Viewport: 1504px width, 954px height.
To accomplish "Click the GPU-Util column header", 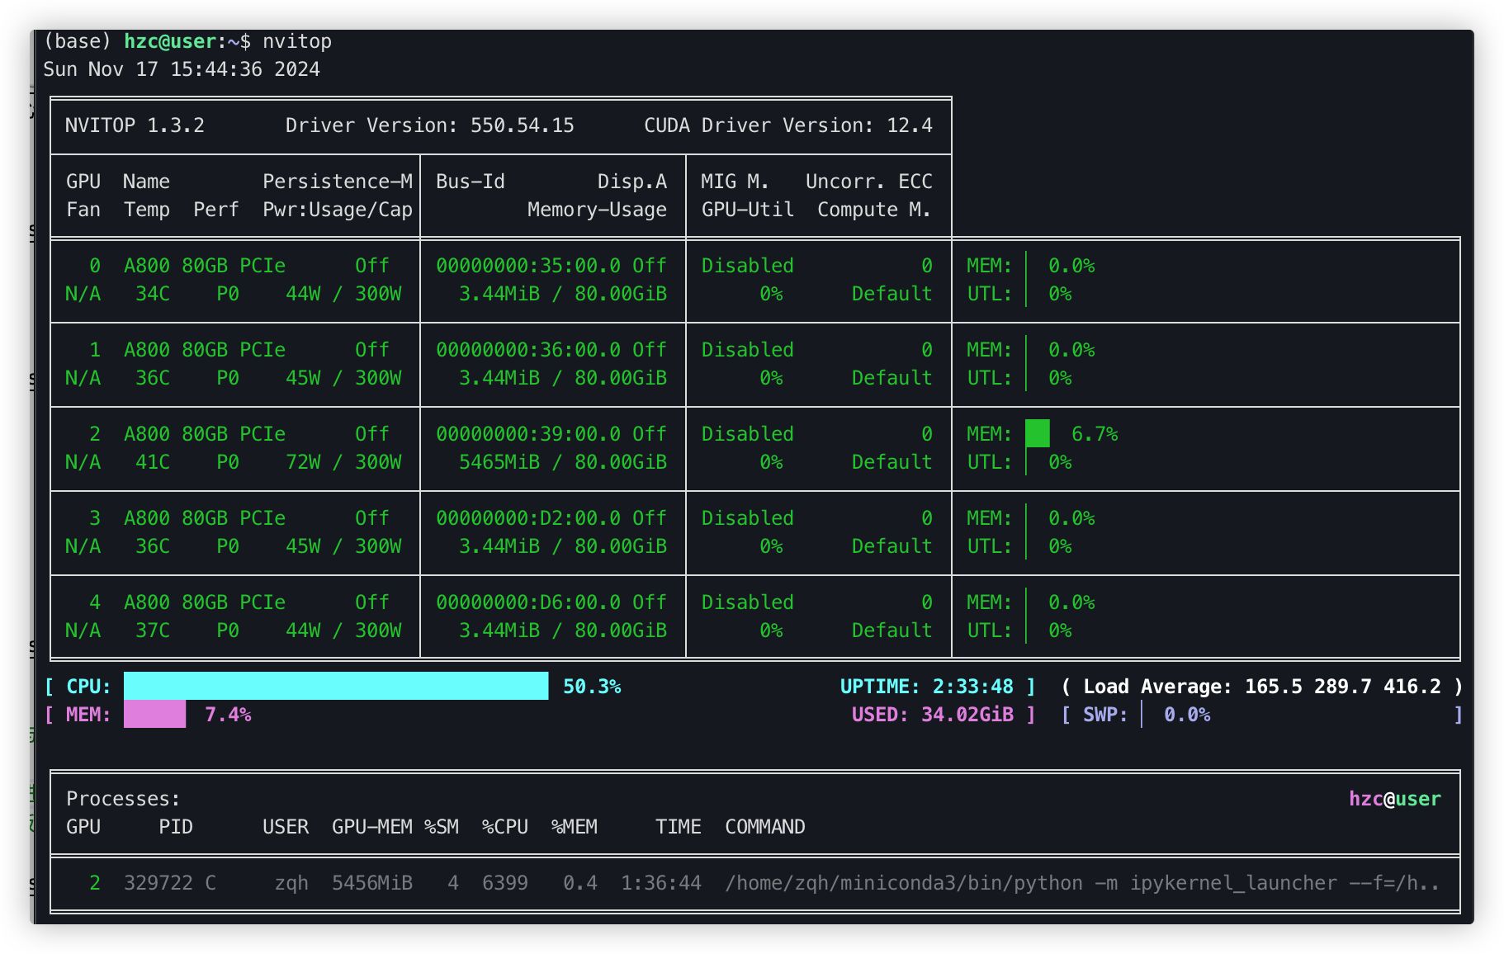I will 748,210.
